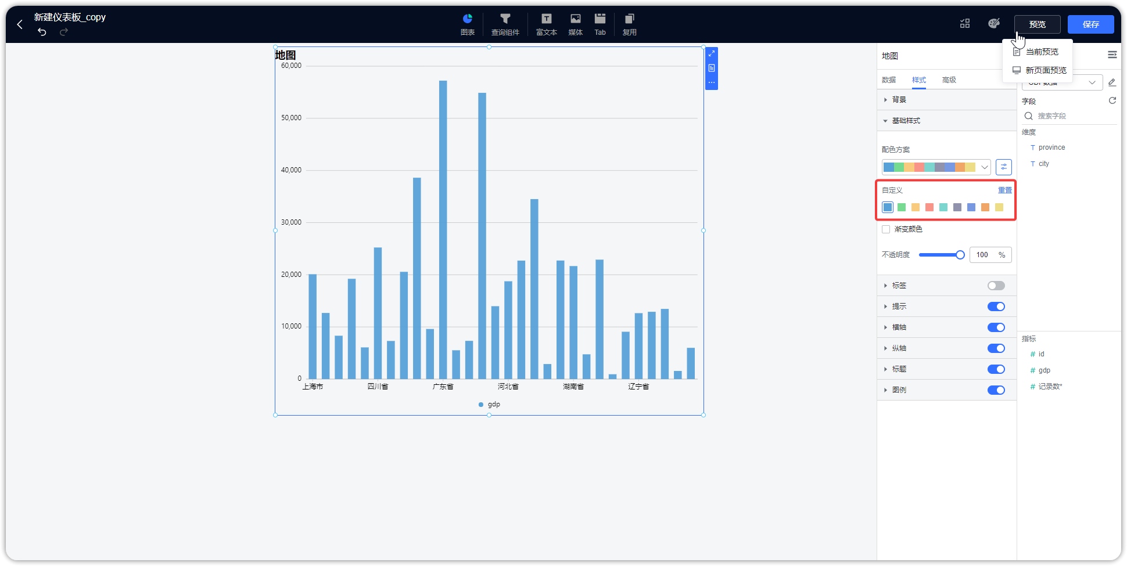Open the 图表 chart component menu
The image size is (1127, 566).
coord(468,24)
